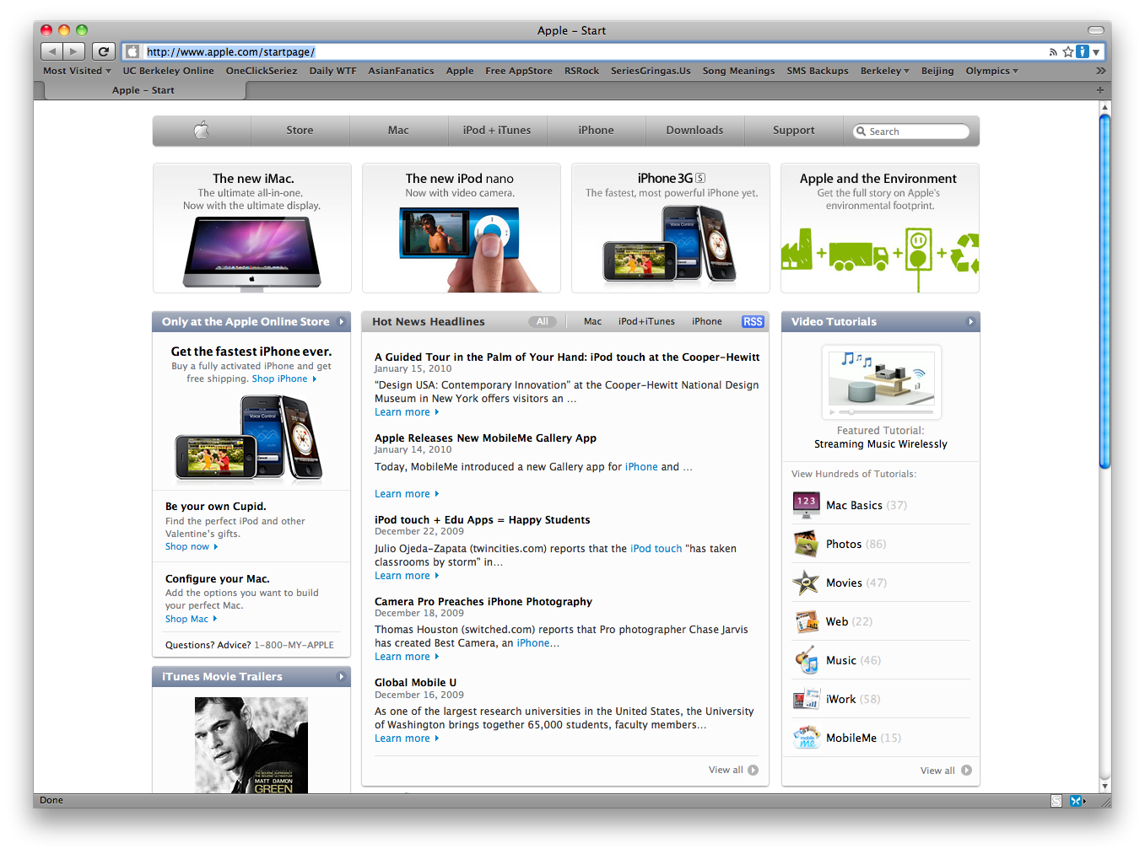Image resolution: width=1145 pixels, height=854 pixels.
Task: Open the iPod + iTunes navigation menu
Action: (x=497, y=131)
